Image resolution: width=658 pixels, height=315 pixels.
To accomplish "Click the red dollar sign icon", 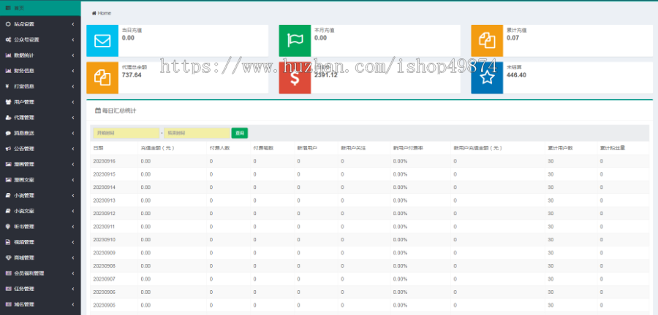I will tap(294, 77).
